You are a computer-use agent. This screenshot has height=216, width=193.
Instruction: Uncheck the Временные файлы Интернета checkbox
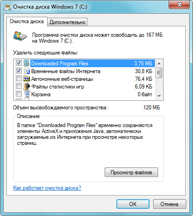coord(19,71)
